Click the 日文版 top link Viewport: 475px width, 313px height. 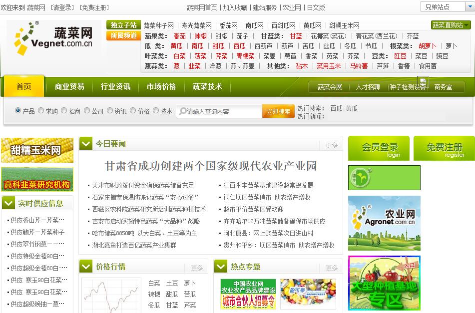[x=316, y=7]
